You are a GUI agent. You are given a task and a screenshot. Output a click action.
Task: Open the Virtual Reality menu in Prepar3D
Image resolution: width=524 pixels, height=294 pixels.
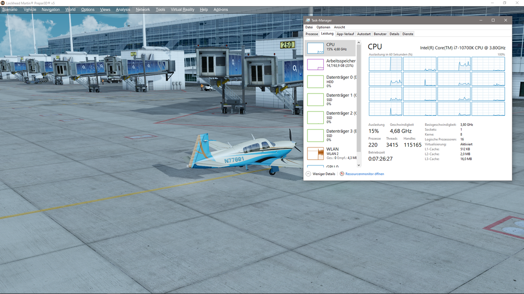(x=182, y=9)
